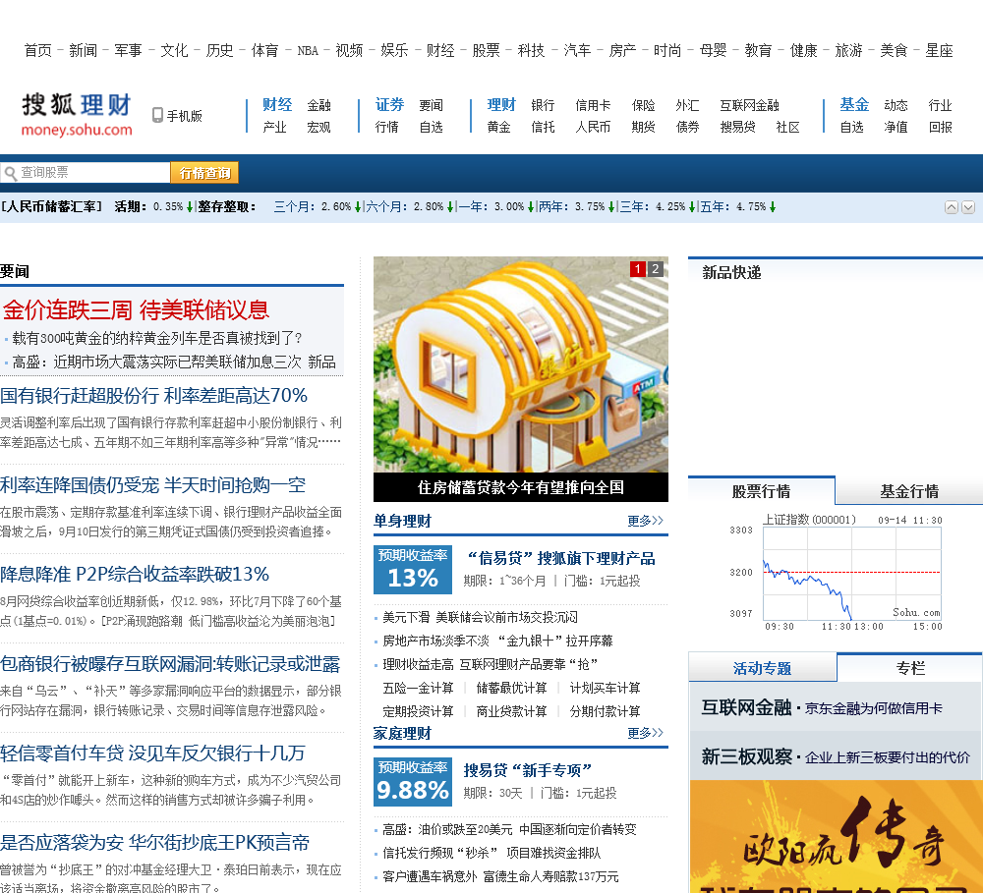Click 更多 next to 家庭理财
This screenshot has height=893, width=983.
[645, 733]
